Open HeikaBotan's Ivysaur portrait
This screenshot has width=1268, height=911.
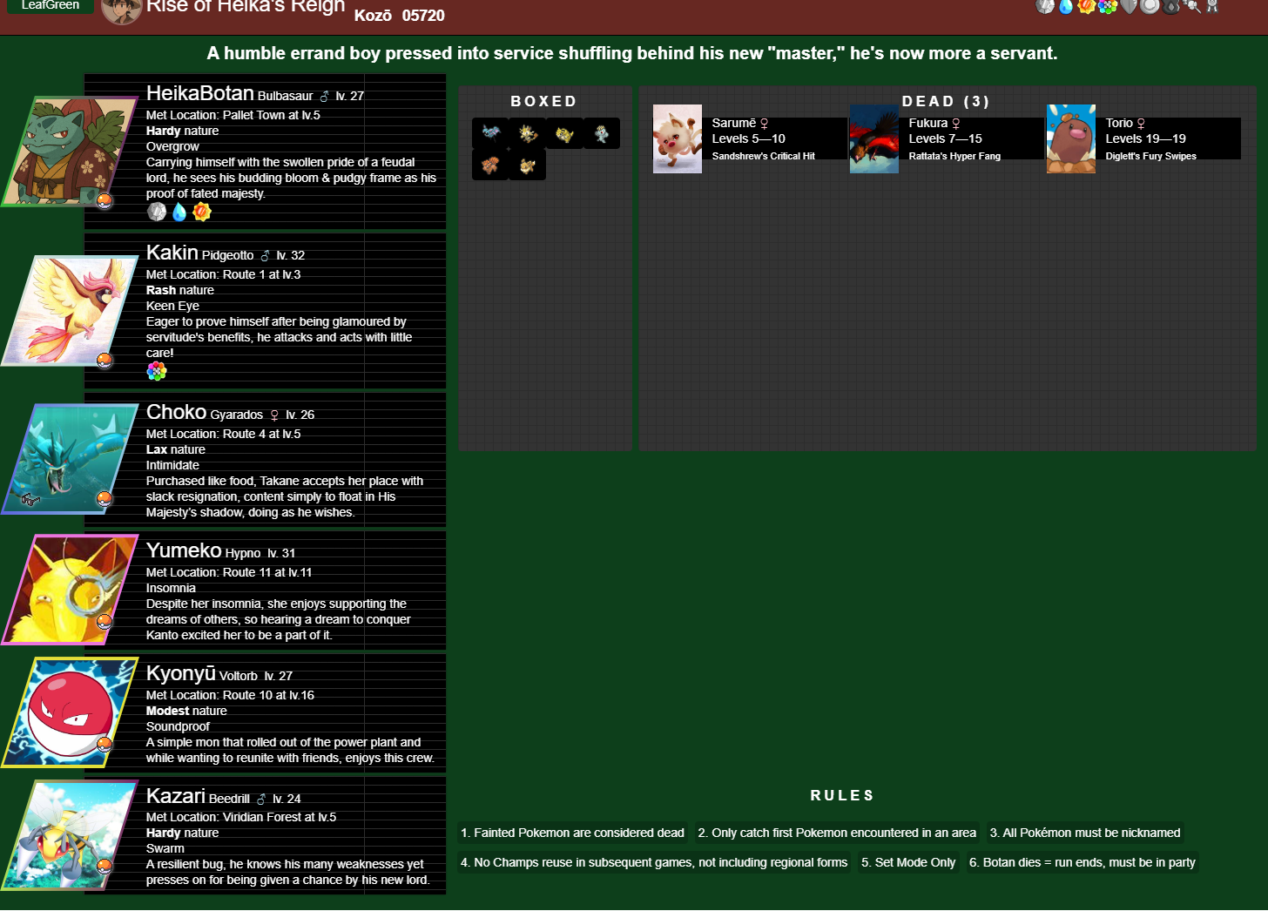pos(70,151)
